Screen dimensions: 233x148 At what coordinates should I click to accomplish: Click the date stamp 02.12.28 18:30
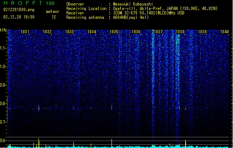[19, 17]
